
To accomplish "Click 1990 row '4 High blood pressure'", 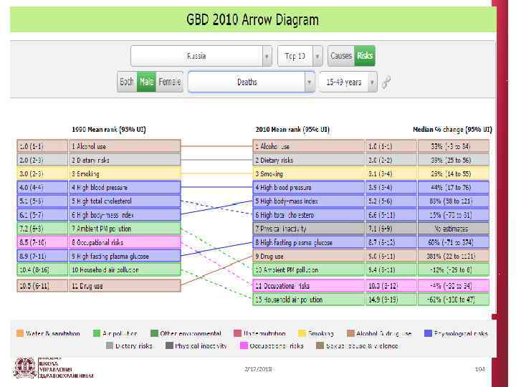I will pyautogui.click(x=125, y=187).
